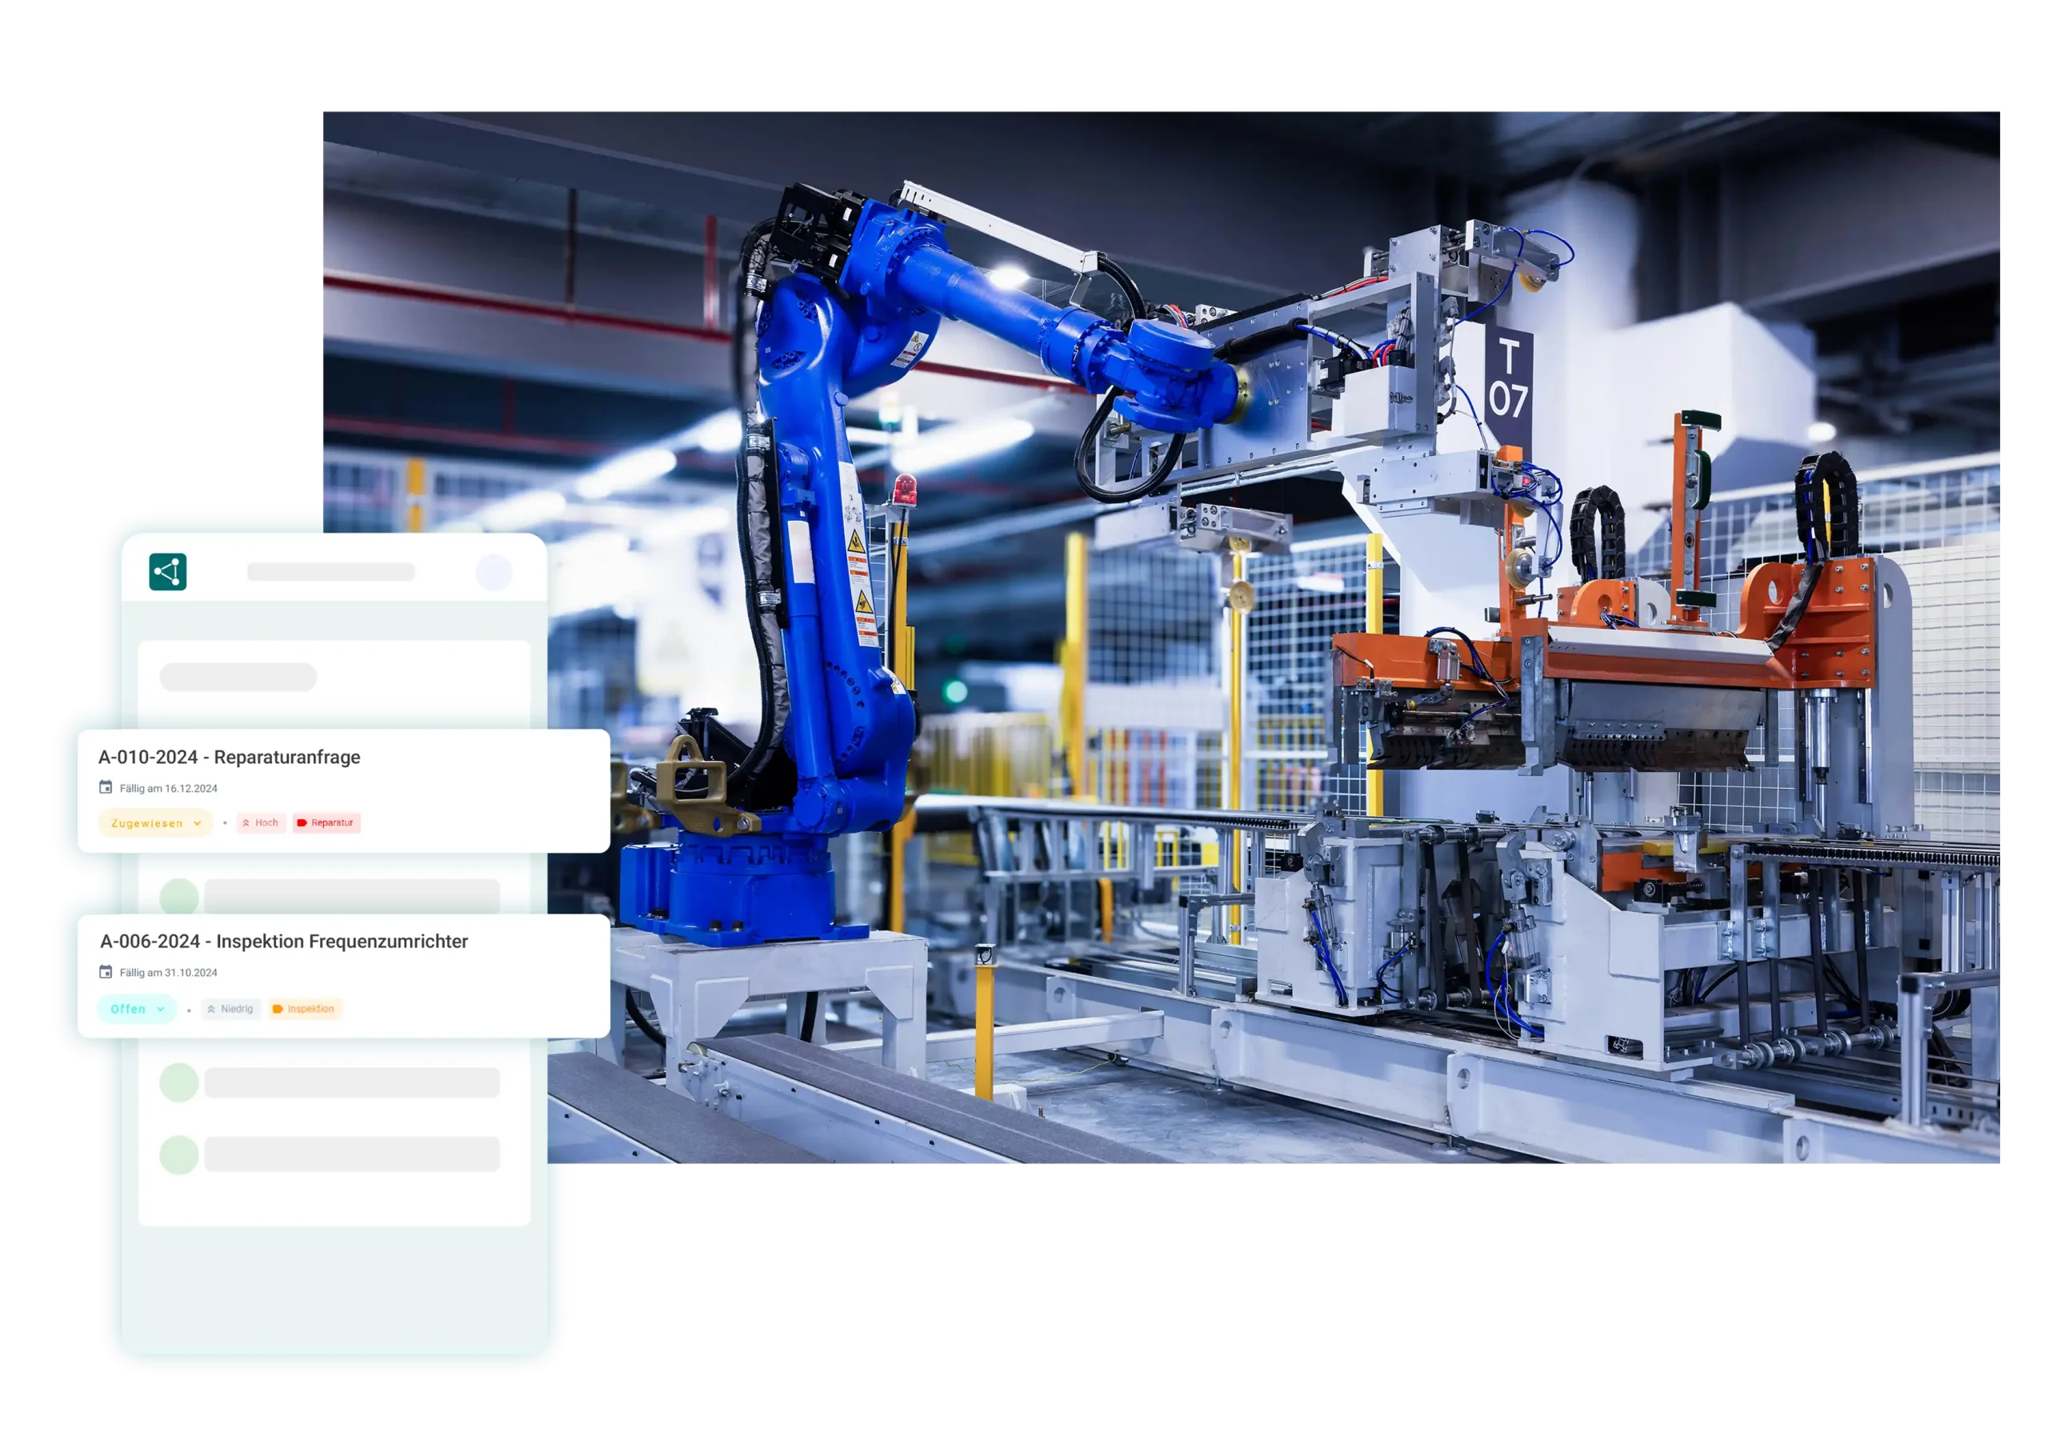Select the red Reparatur category tag
The image size is (2048, 1448).
tap(326, 822)
